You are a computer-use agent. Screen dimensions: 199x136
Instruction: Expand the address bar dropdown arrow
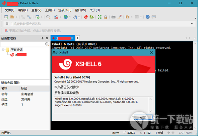[192, 24]
